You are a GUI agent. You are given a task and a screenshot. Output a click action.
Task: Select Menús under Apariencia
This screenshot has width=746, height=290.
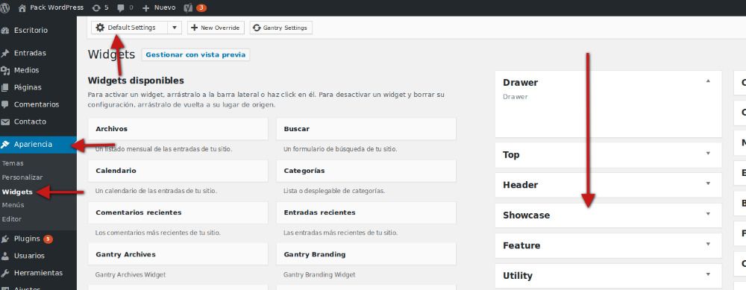[x=13, y=205]
